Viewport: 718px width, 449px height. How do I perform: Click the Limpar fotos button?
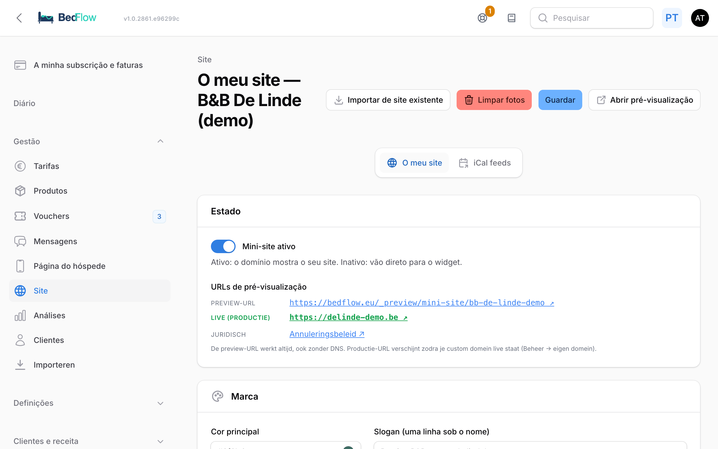494,100
